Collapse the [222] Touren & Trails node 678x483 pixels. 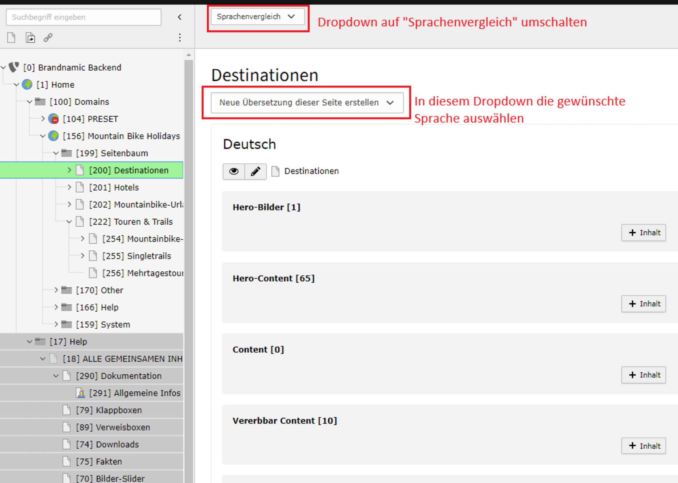69,222
